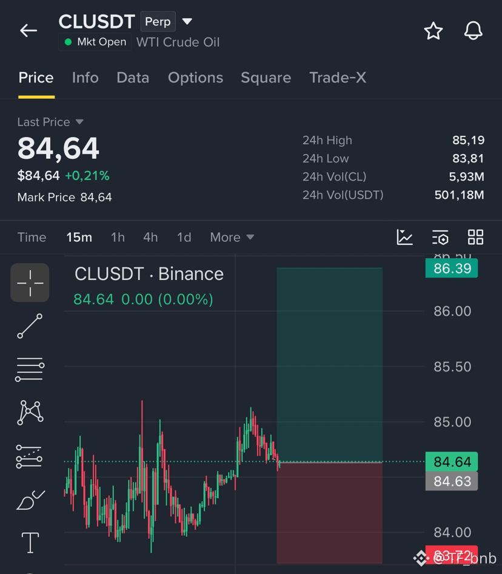Select the crosshair cursor tool
Image resolution: width=502 pixels, height=574 pixels.
pos(30,282)
